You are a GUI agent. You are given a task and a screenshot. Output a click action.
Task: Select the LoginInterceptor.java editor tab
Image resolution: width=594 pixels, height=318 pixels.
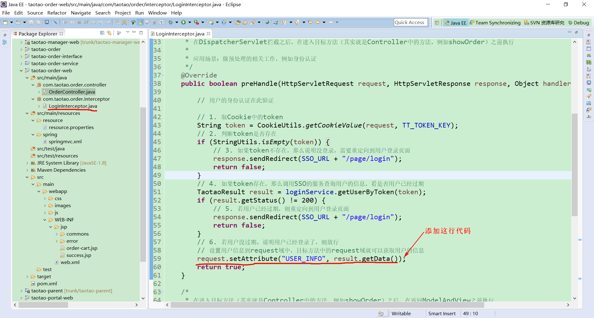[180, 34]
